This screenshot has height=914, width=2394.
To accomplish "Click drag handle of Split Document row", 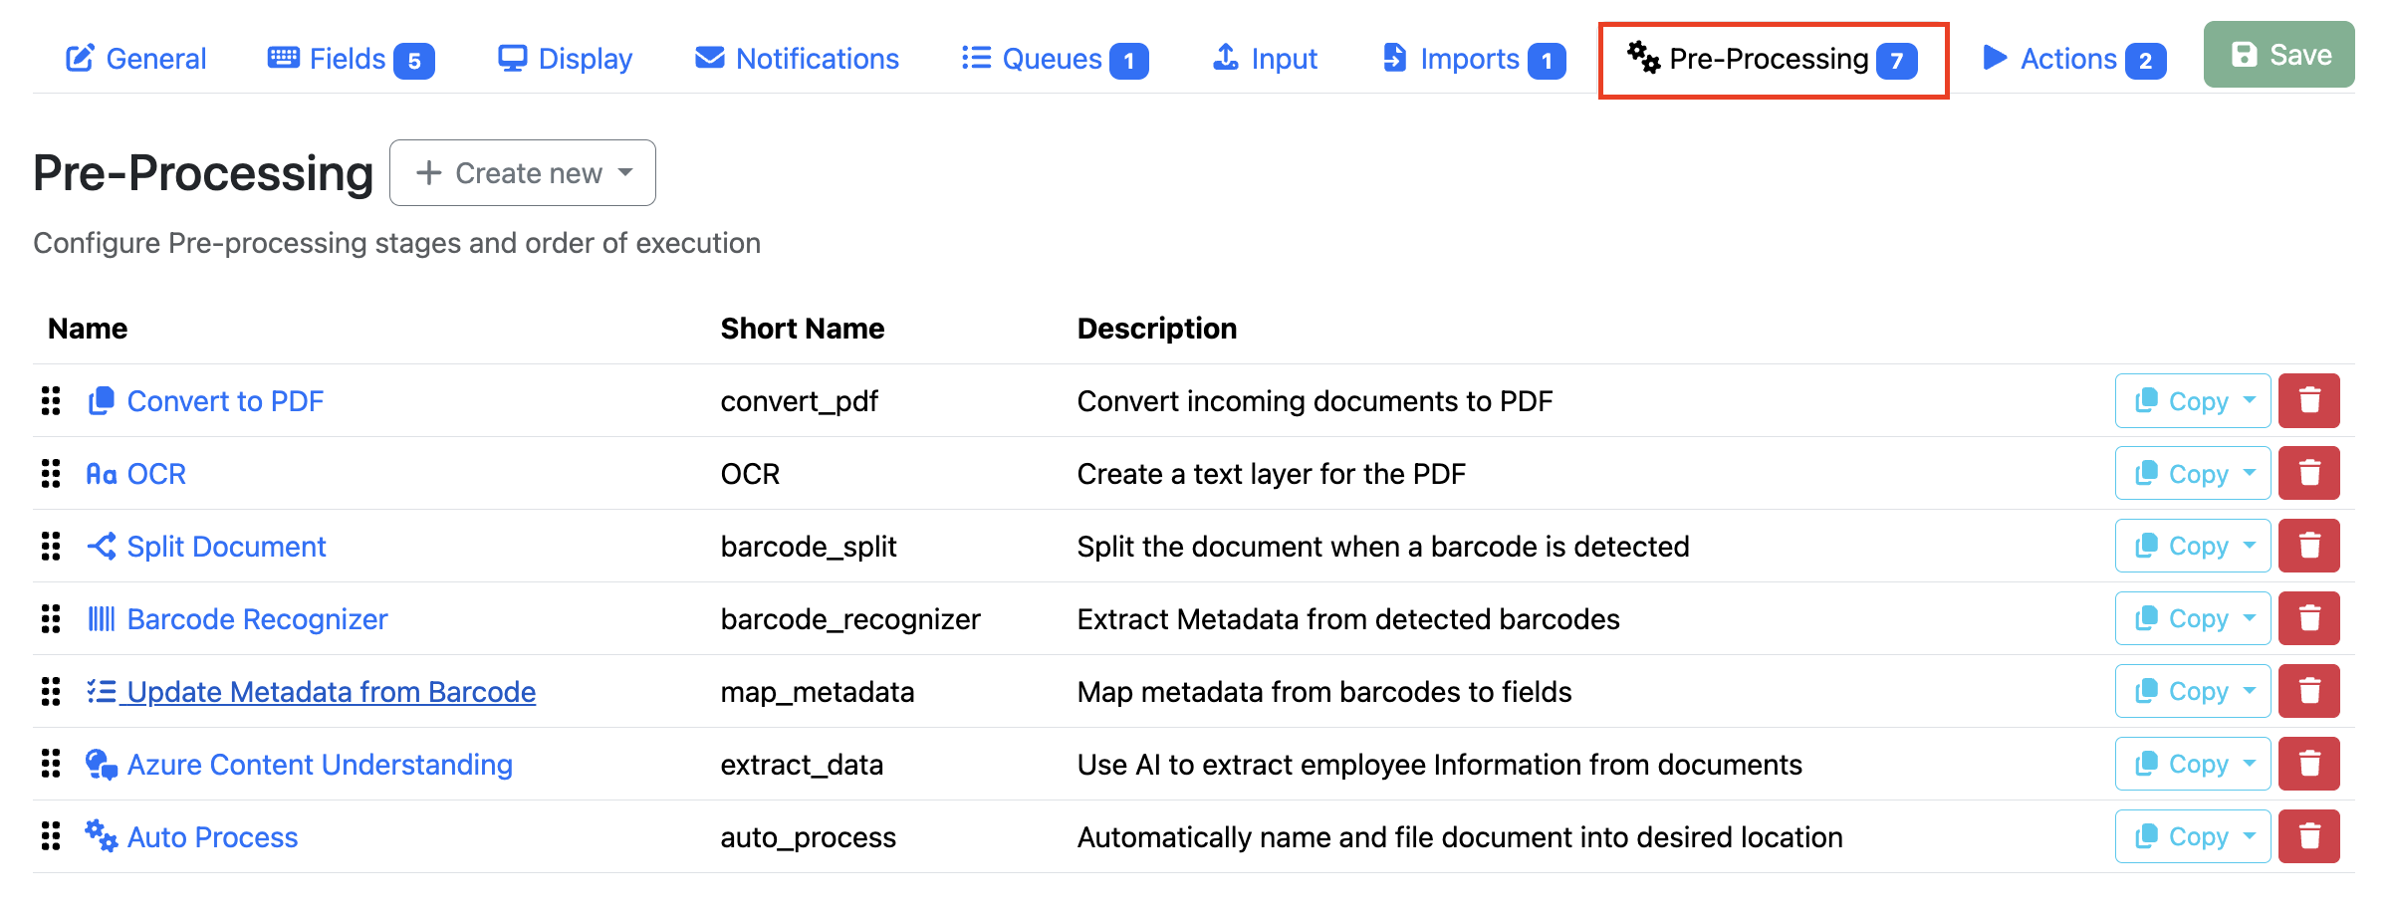I will pyautogui.click(x=51, y=547).
